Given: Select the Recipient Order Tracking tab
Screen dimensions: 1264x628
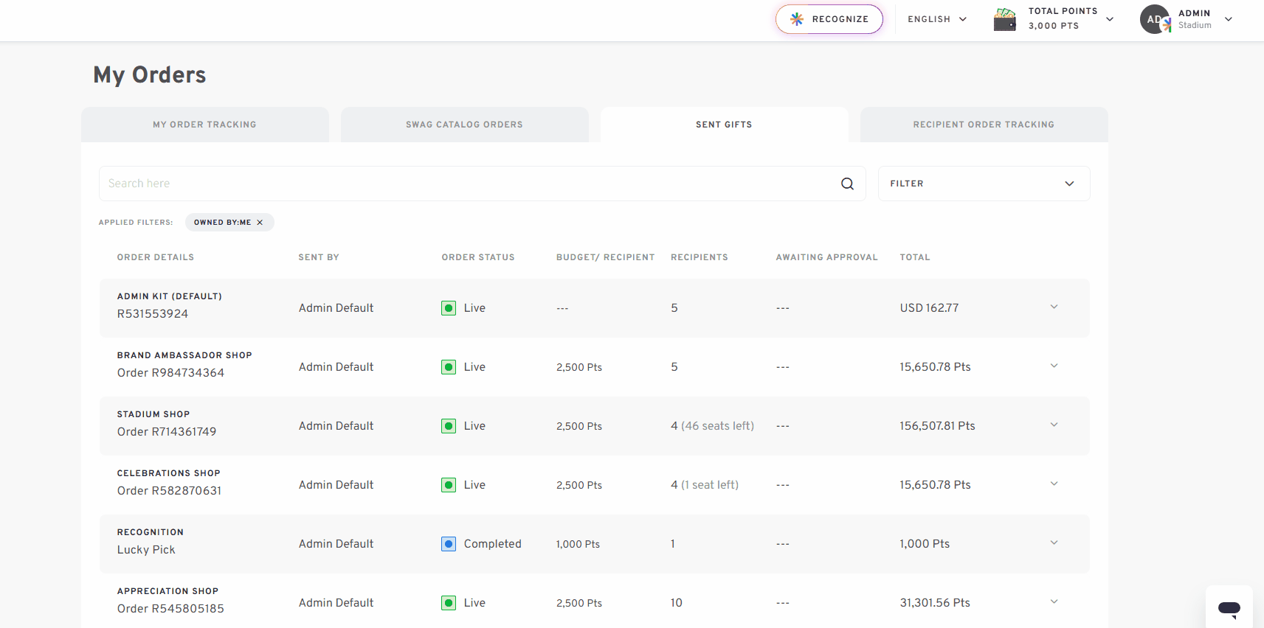Looking at the screenshot, I should click(x=984, y=125).
